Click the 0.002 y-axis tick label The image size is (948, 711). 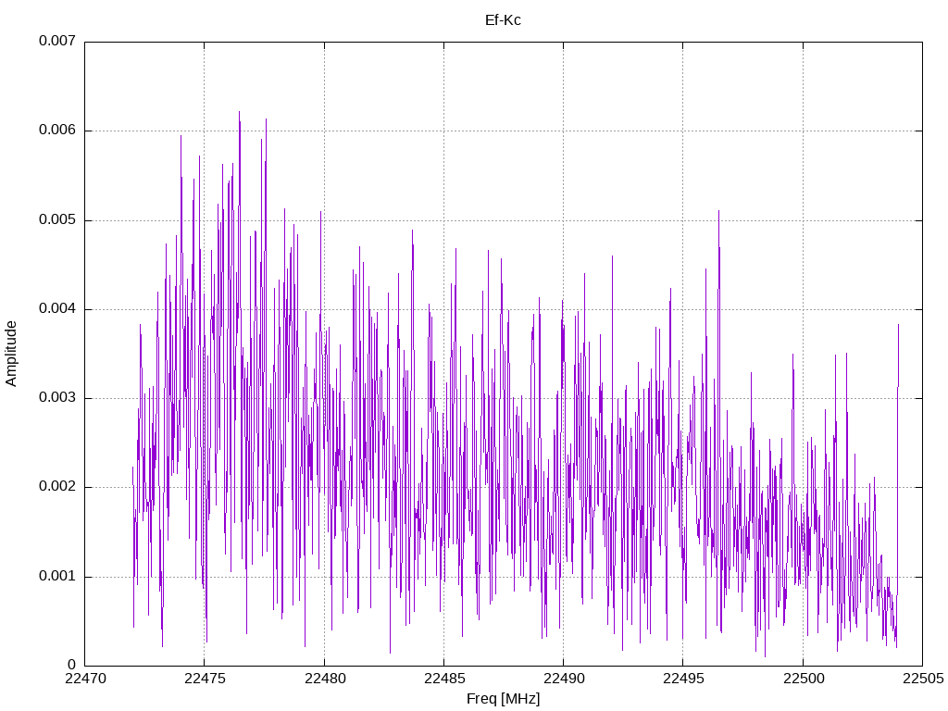57,487
